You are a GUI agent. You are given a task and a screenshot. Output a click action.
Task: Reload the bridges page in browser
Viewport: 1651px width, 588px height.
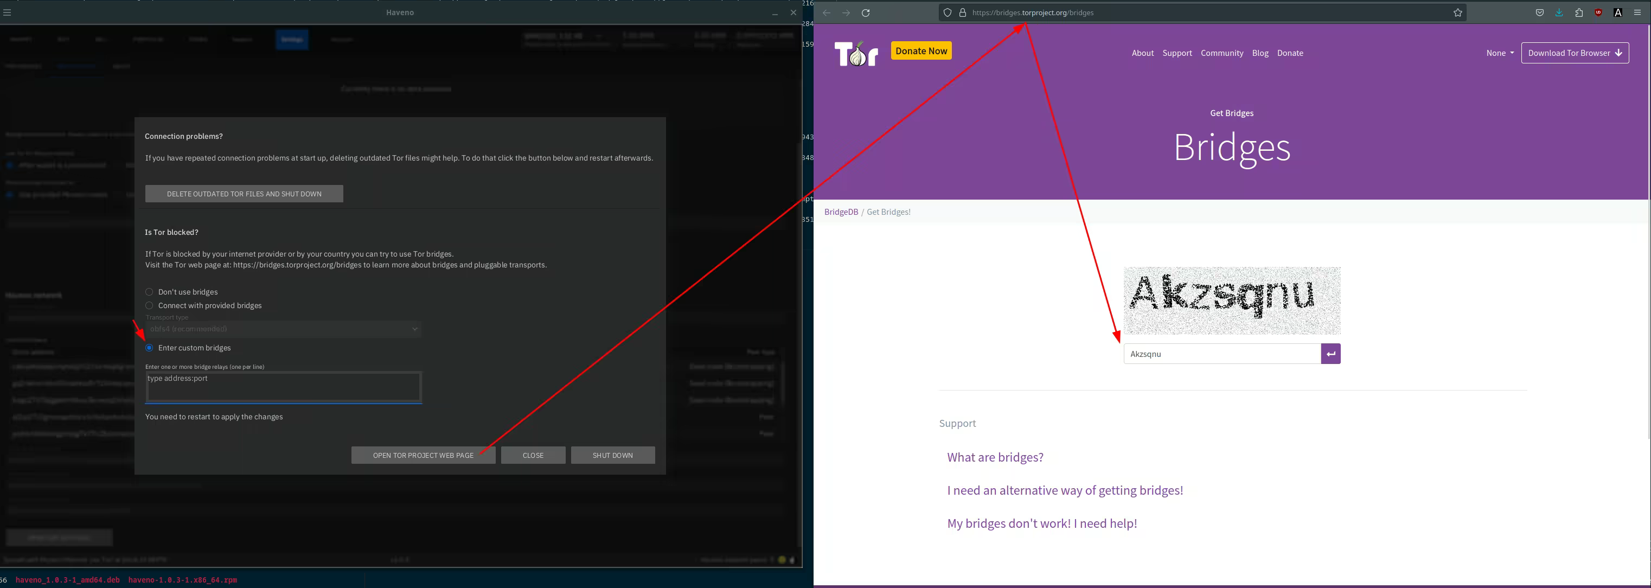pos(866,13)
